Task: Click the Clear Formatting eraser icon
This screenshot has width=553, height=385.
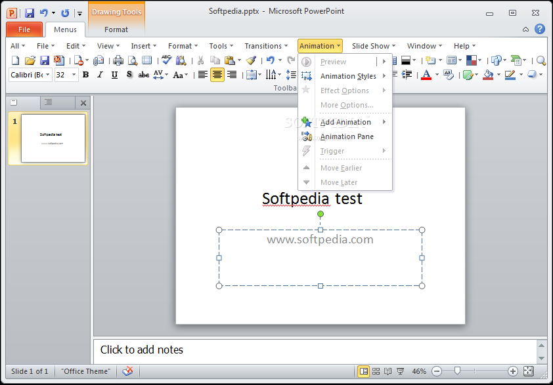Action: (x=449, y=75)
